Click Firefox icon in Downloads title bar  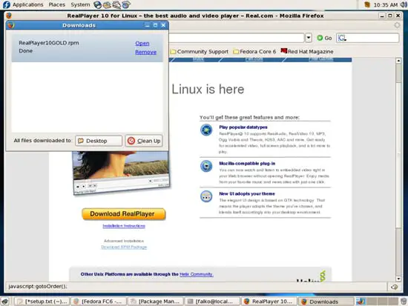click(11, 25)
